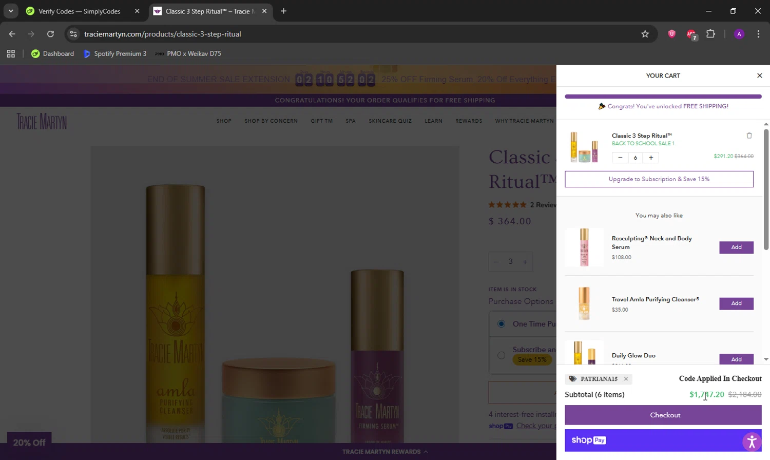Open the Classic 3 Step Ritual cart thumbnail
Screen dimensions: 770x460
click(584, 147)
